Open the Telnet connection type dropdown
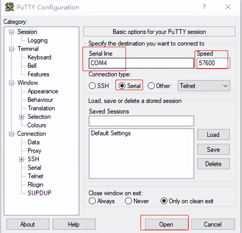 [x=204, y=86]
